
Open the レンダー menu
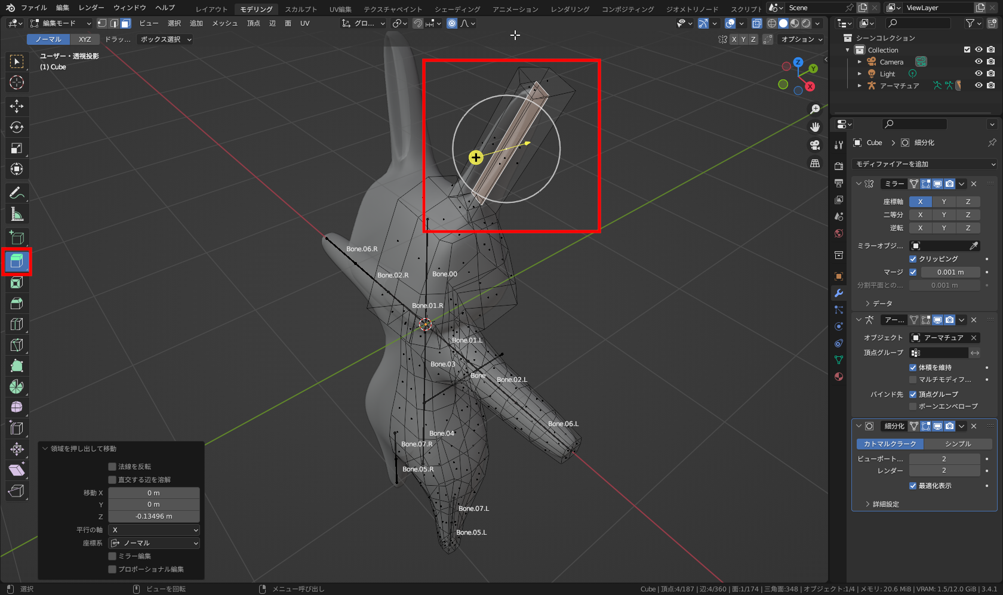(x=91, y=8)
